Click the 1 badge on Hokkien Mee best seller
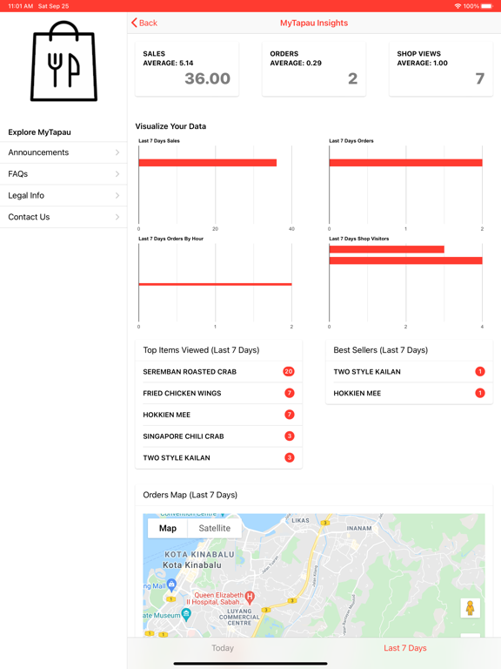 [x=480, y=393]
